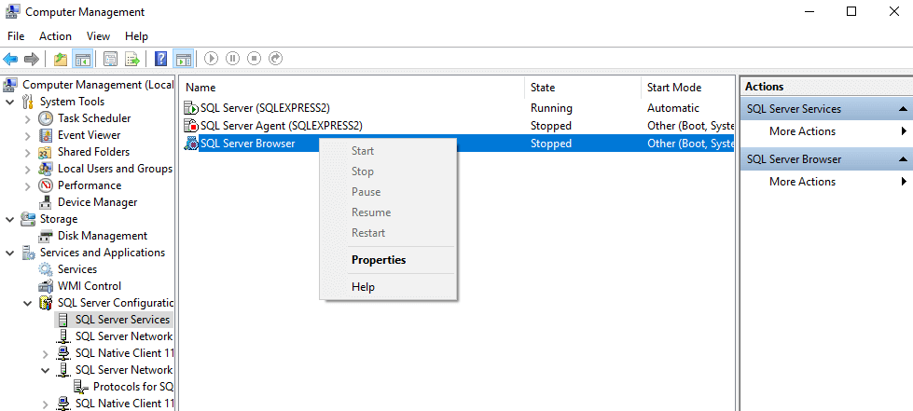This screenshot has width=913, height=411.
Task: Collapse the SQL Server Browser actions section
Action: coord(903,159)
